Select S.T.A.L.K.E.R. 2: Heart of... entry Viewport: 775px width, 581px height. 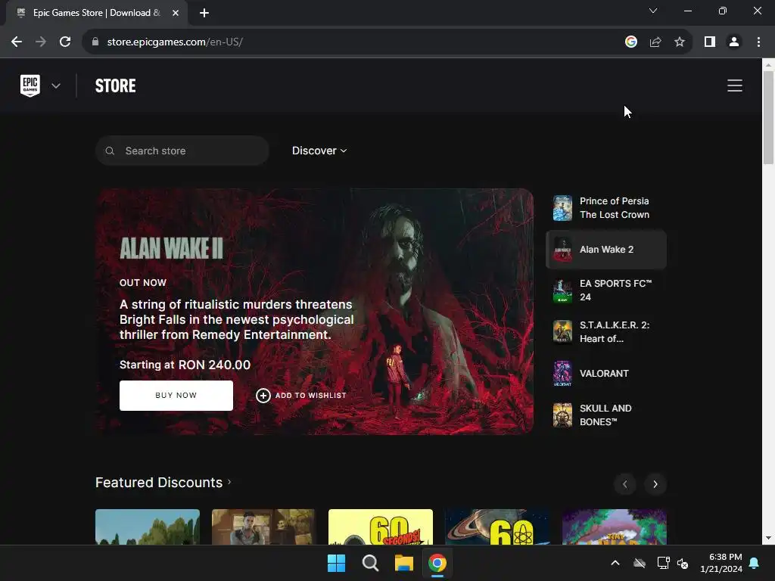606,332
